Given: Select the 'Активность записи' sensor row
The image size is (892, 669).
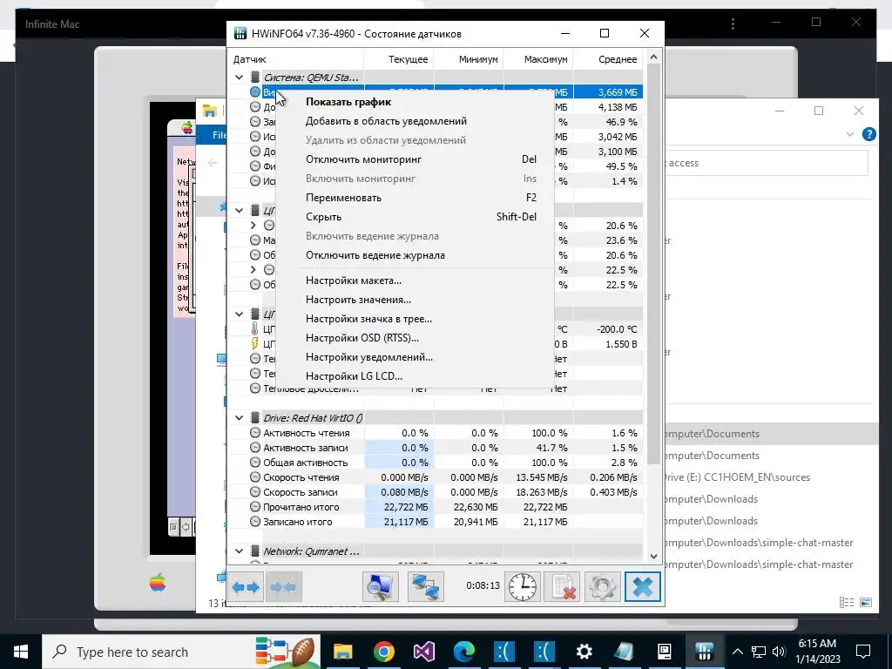Looking at the screenshot, I should tap(436, 448).
